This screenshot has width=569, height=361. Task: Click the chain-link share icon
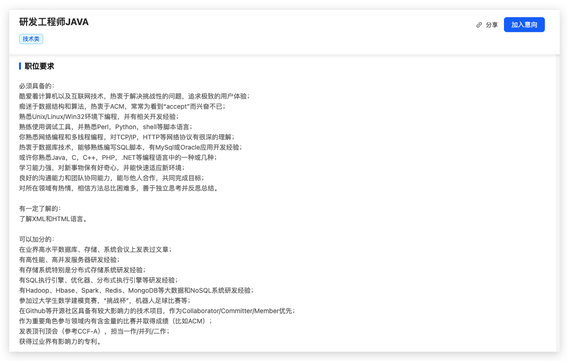point(479,25)
